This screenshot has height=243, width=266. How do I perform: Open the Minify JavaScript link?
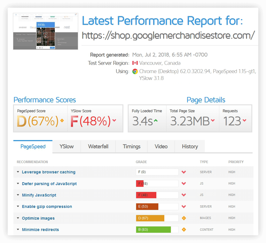[39, 195]
